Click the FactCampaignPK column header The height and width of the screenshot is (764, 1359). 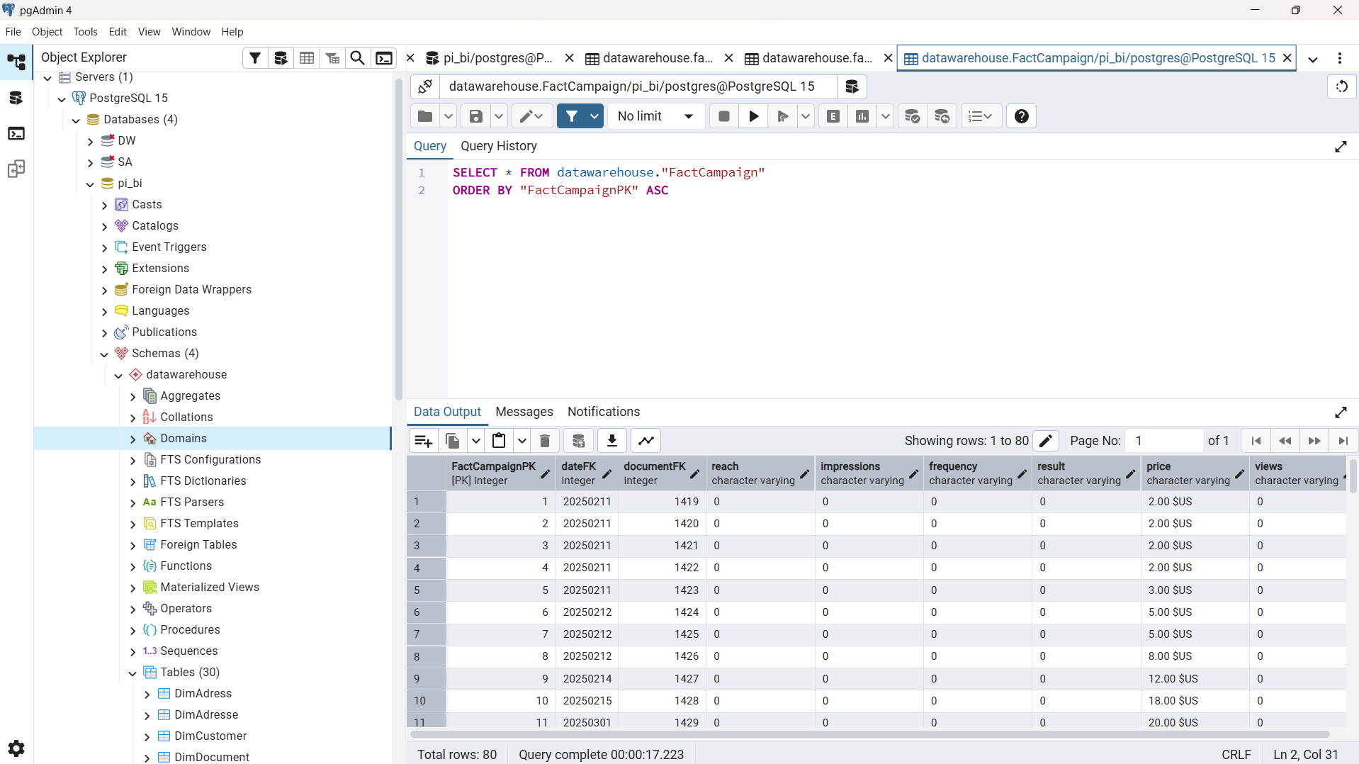pyautogui.click(x=501, y=473)
